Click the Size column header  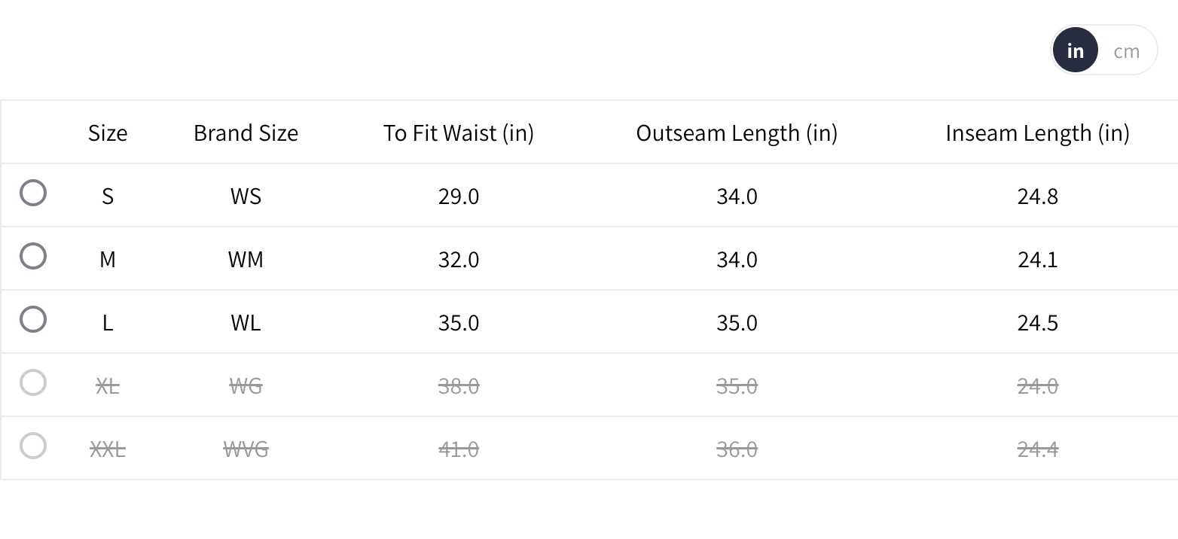[108, 133]
